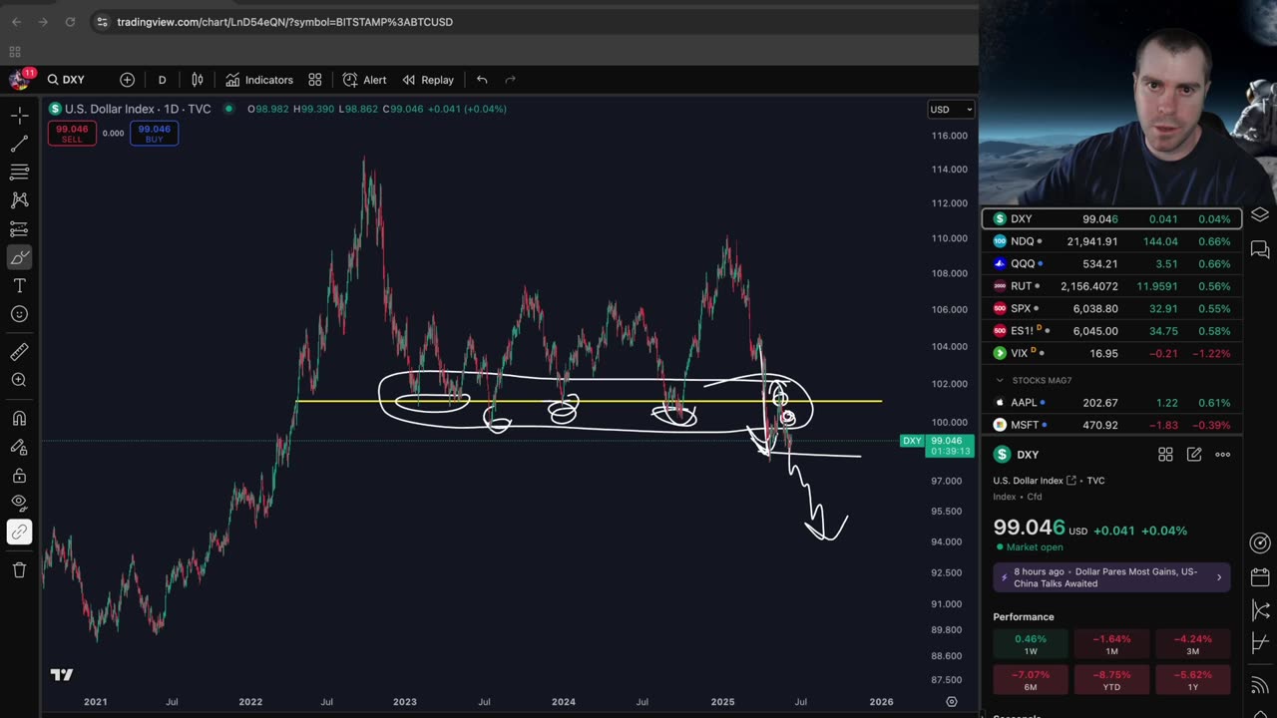Select the RUT watchlist row
This screenshot has width=1277, height=718.
pyautogui.click(x=1111, y=286)
